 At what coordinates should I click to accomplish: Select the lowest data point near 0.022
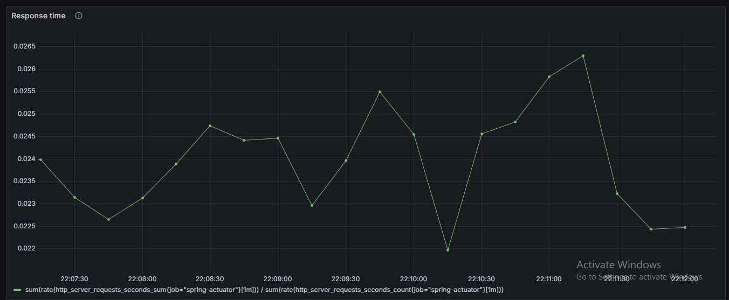(448, 250)
